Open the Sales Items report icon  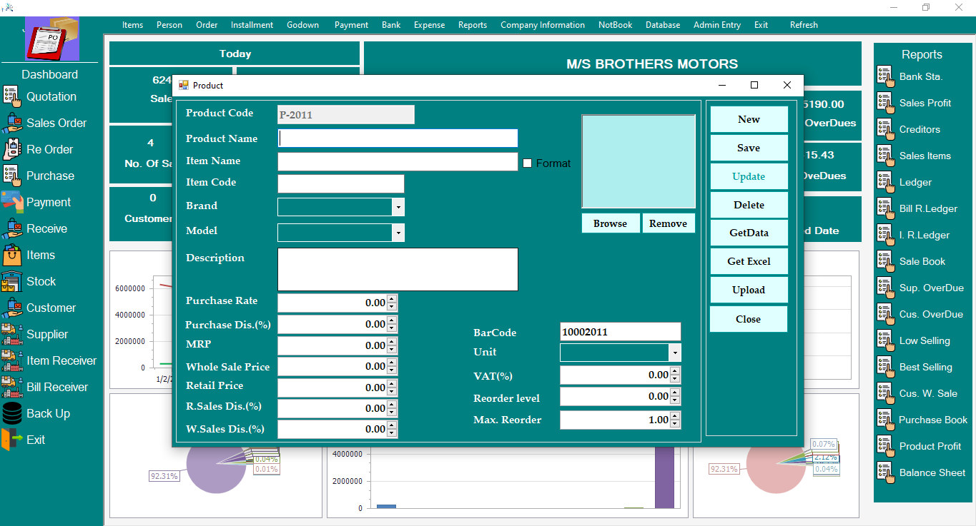(x=886, y=156)
